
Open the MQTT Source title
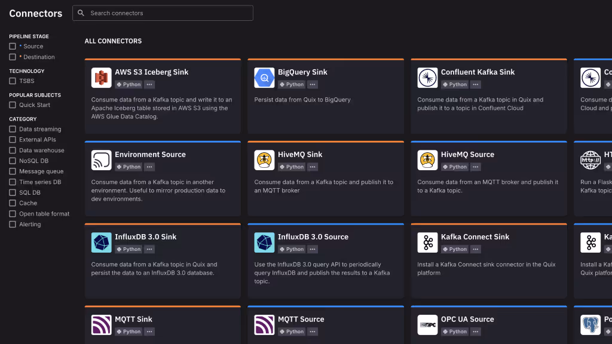tap(301, 319)
